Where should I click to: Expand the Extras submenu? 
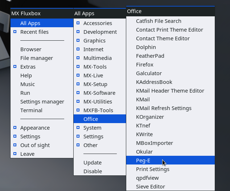(x=42, y=67)
